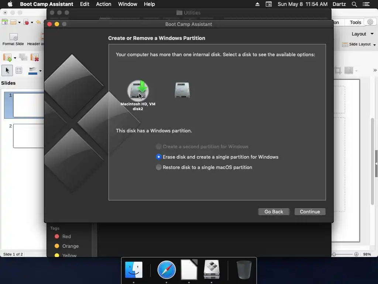Click the Continue button
378x284 pixels.
point(310,212)
